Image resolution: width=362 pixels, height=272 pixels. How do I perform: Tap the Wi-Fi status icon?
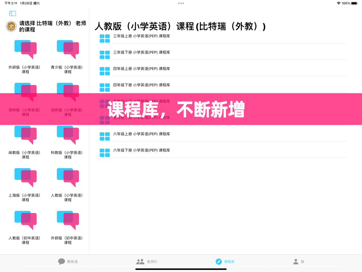pyautogui.click(x=338, y=3)
